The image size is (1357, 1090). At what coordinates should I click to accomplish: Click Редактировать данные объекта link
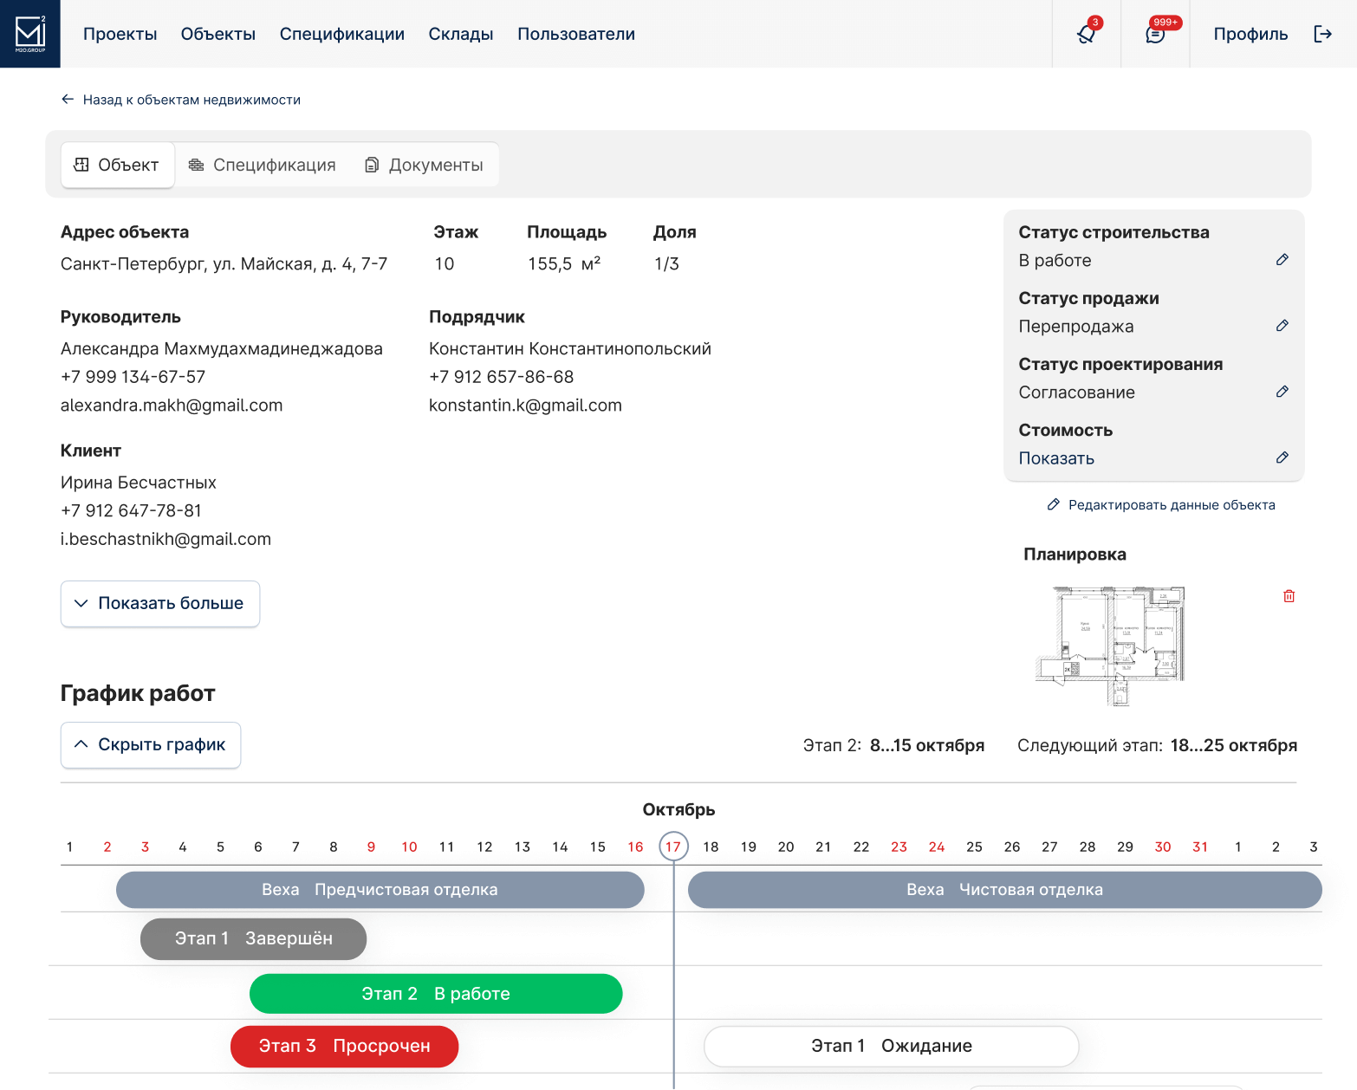point(1161,505)
